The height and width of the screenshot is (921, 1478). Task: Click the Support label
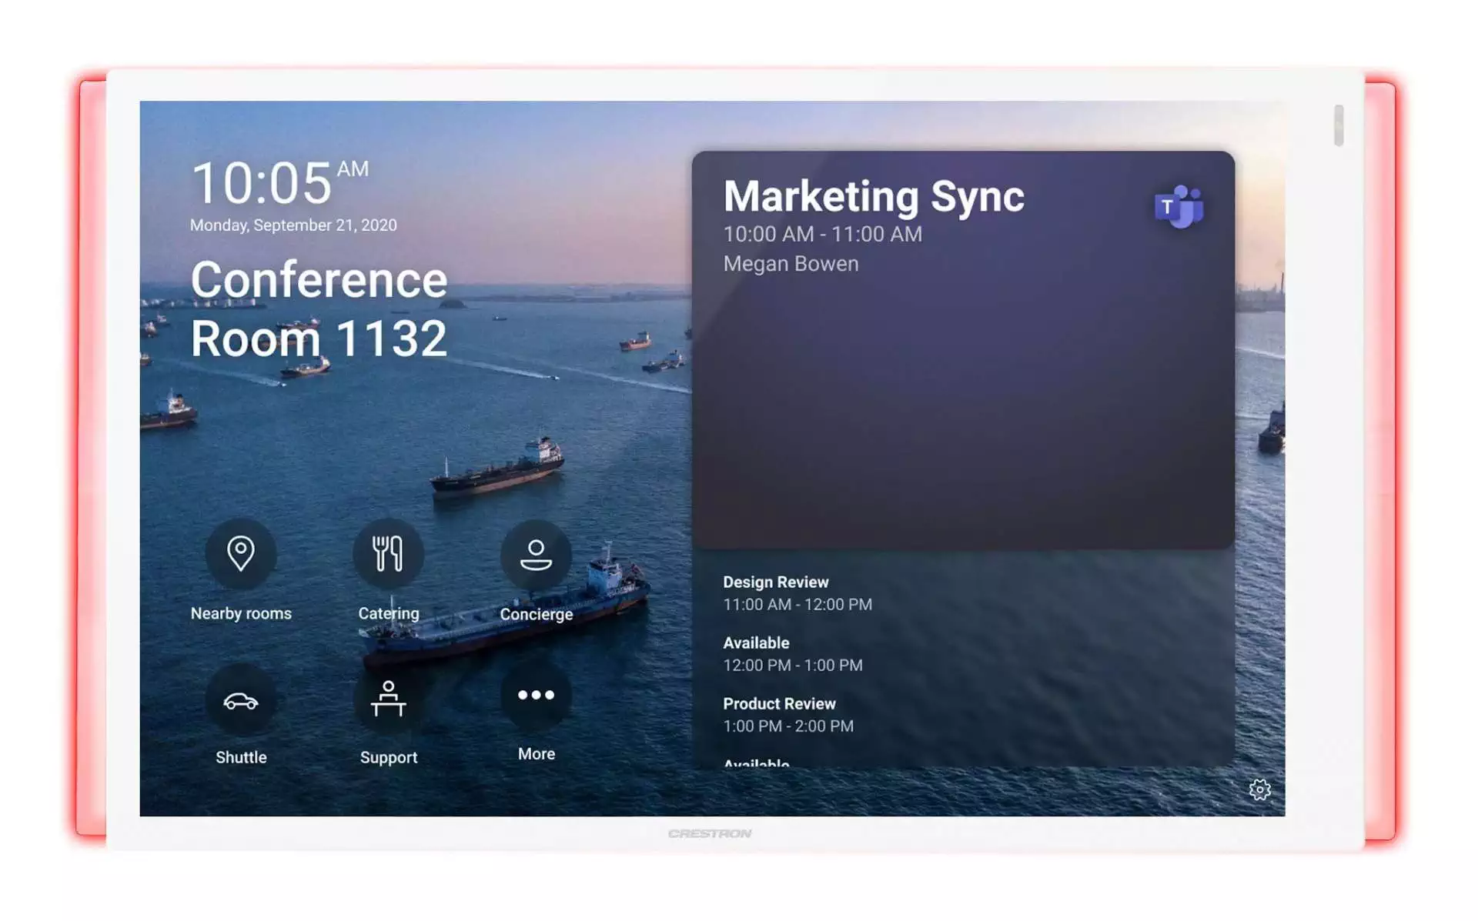click(x=389, y=757)
